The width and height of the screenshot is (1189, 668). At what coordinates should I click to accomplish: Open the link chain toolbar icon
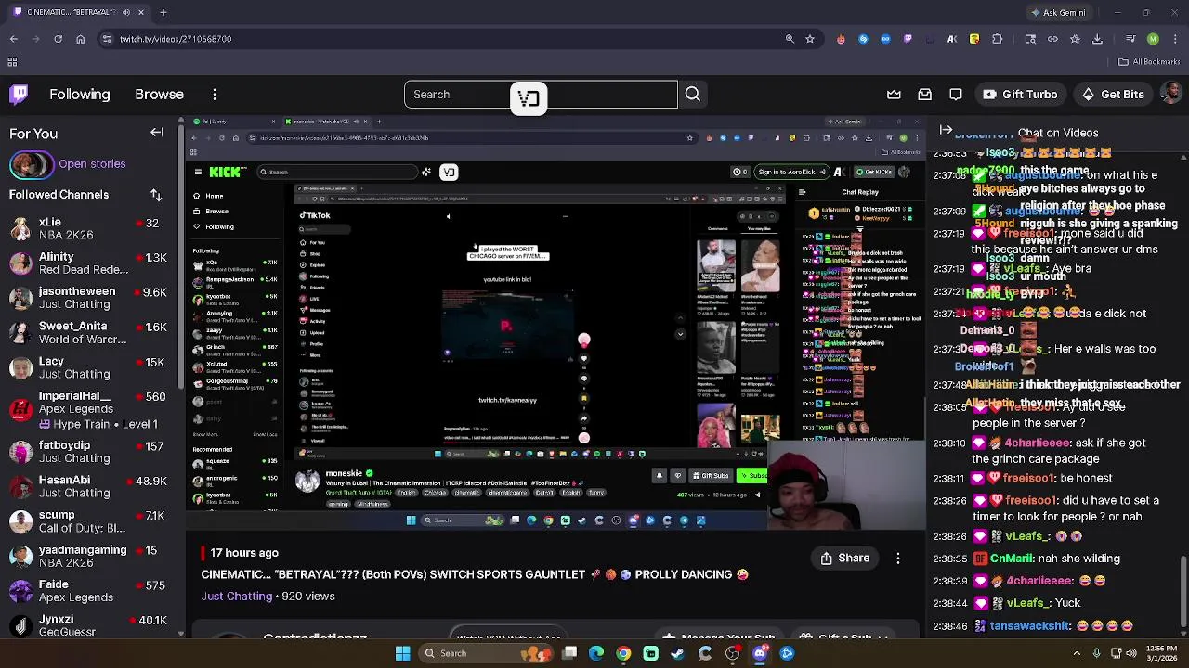pos(1052,39)
